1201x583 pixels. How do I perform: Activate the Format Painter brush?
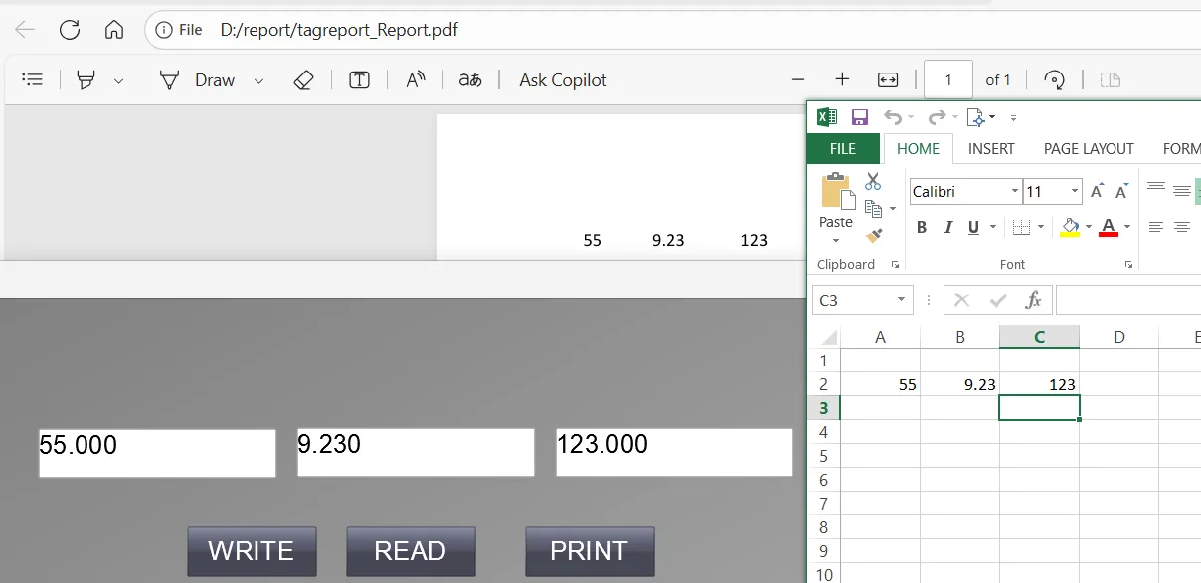[874, 235]
